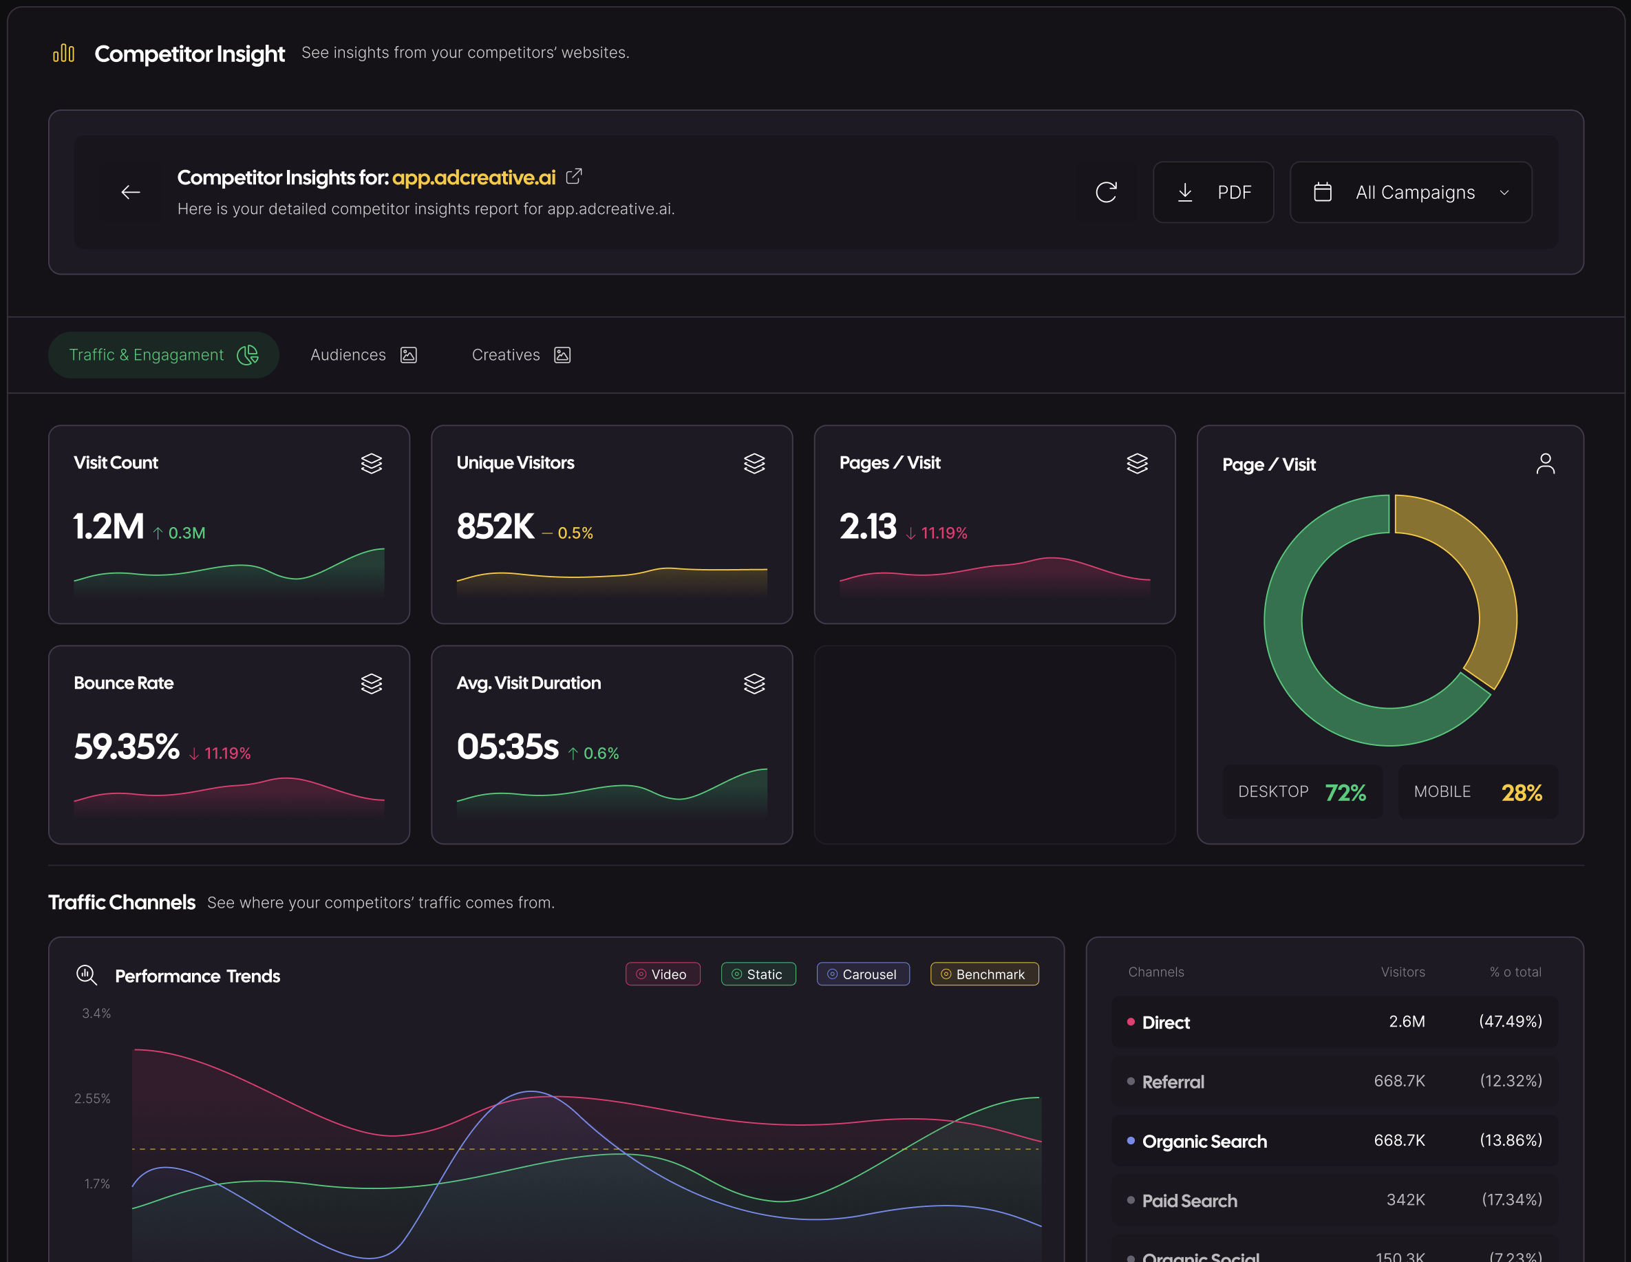This screenshot has height=1262, width=1631.
Task: Click the Unique Visitors sparkline chart
Action: tap(612, 581)
